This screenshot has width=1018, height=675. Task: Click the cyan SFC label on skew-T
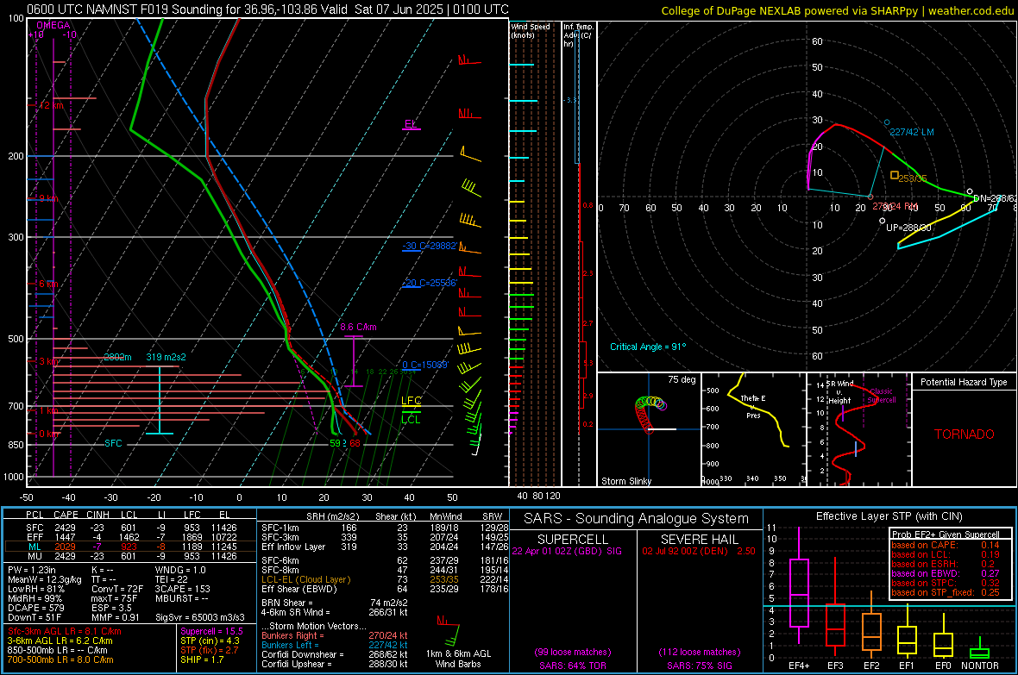click(113, 443)
